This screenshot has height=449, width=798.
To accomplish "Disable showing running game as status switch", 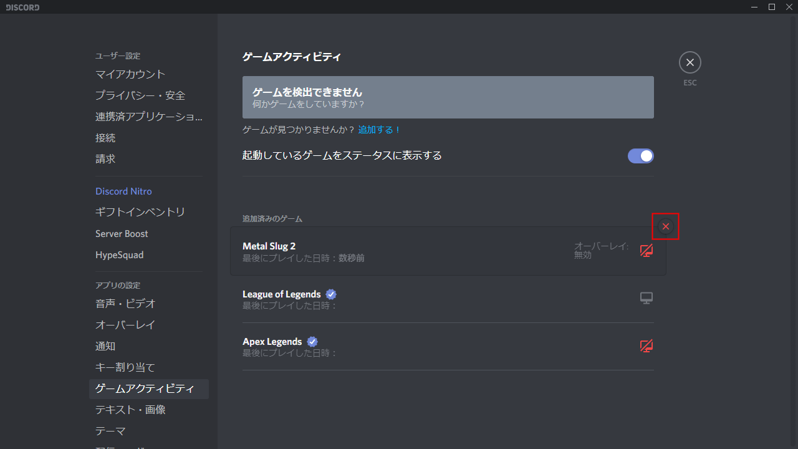I will (641, 156).
